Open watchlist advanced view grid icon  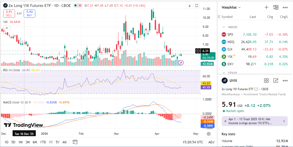(x=276, y=7)
